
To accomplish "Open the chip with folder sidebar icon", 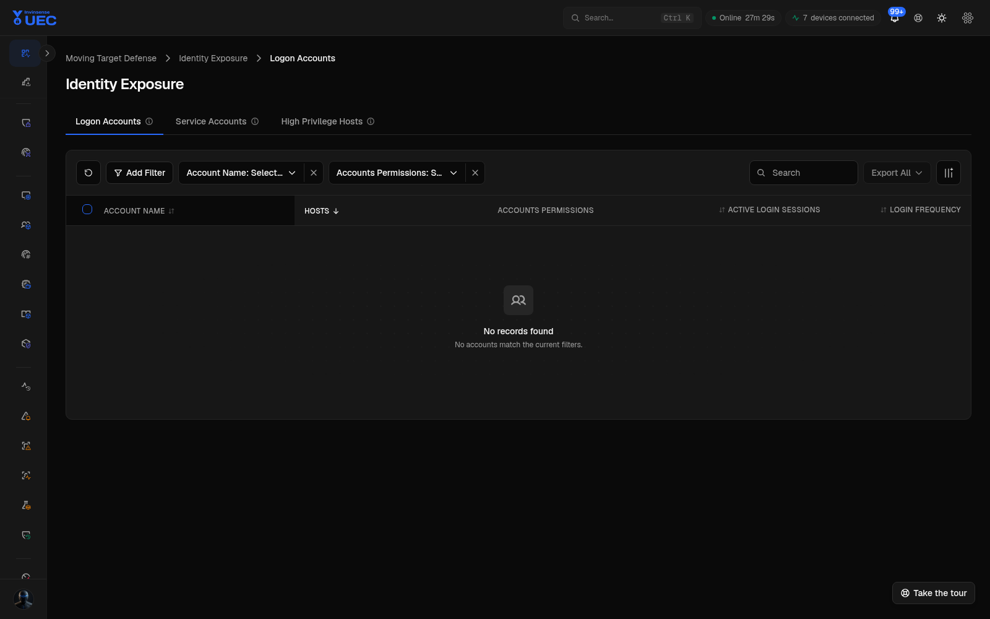I will [26, 284].
